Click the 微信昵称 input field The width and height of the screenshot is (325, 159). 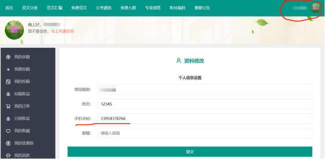[x=205, y=90]
